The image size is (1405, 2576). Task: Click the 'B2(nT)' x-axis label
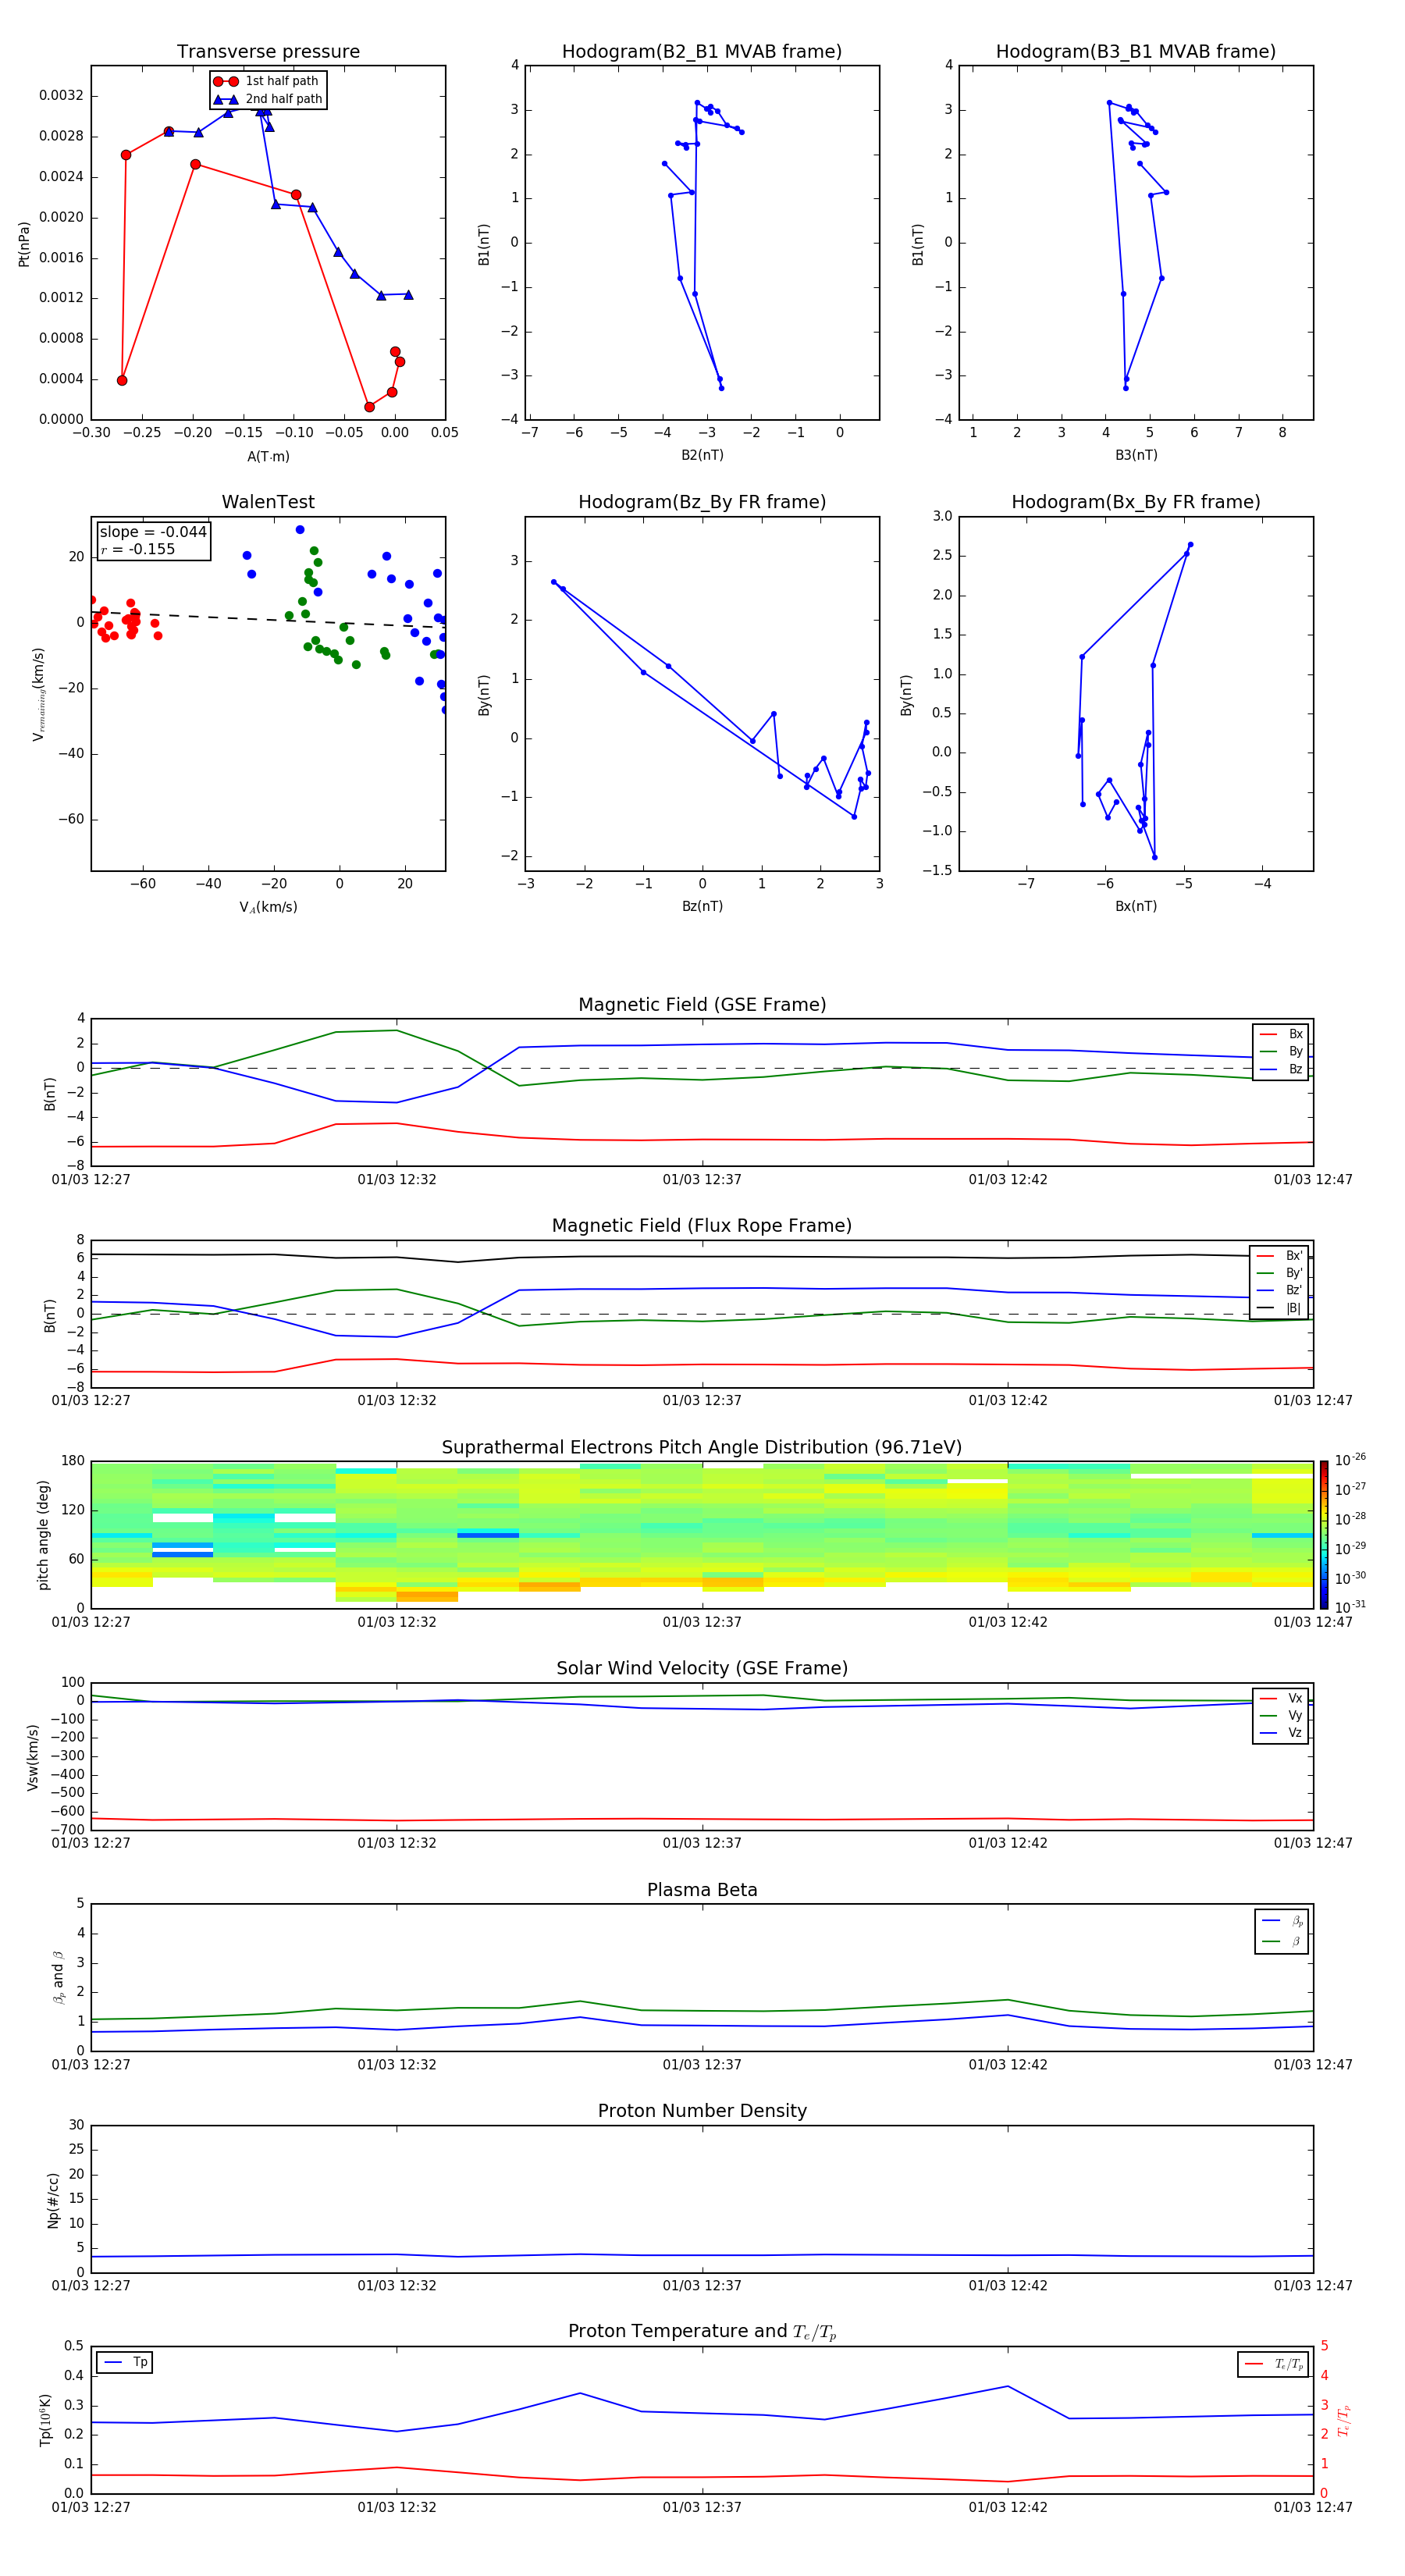tap(702, 455)
